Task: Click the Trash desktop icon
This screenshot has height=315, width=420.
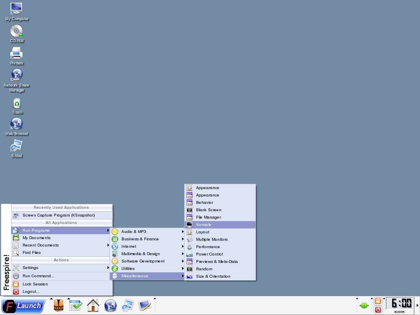Action: coord(17,106)
